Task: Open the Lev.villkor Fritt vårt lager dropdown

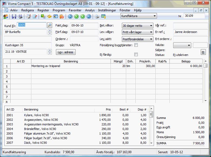Action: [138, 32]
